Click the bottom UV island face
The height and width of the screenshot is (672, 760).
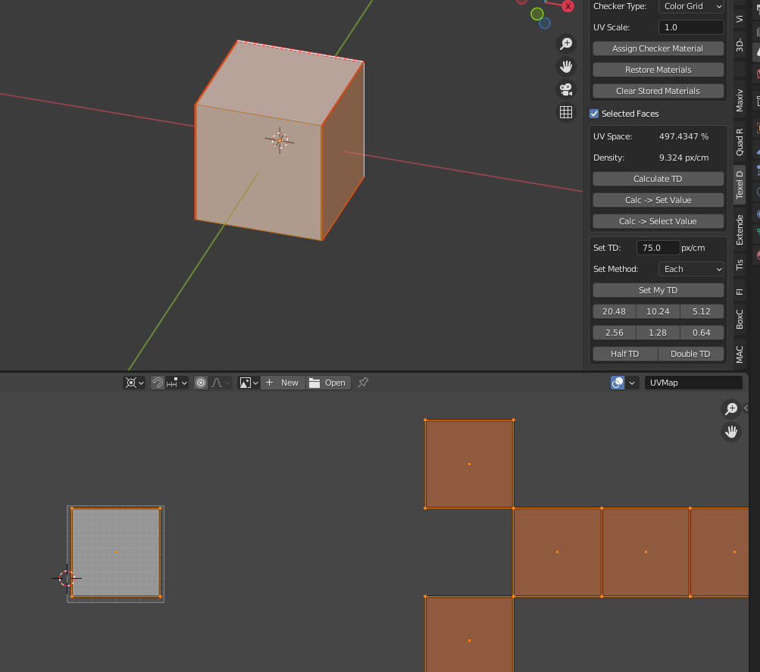pyautogui.click(x=469, y=634)
